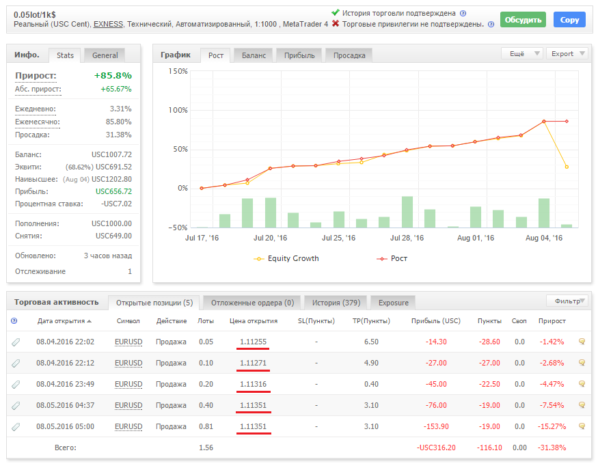This screenshot has width=598, height=468.
Task: Open the EURUSD link in the 0.40 lot row
Action: [x=128, y=405]
